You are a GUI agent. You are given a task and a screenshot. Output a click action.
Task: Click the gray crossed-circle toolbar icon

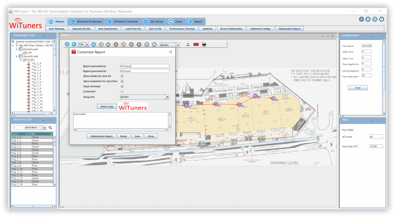[108, 44]
